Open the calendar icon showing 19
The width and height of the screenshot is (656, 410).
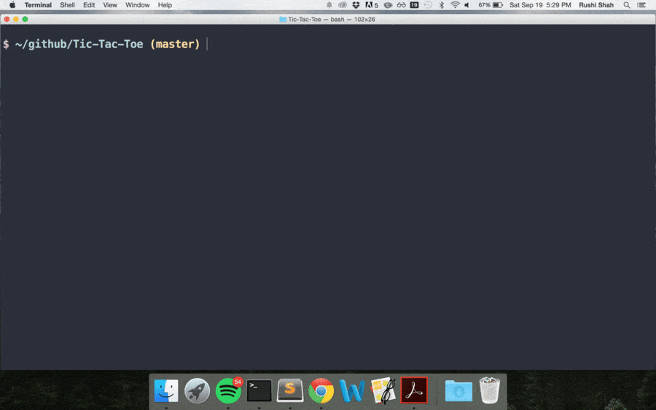[414, 5]
